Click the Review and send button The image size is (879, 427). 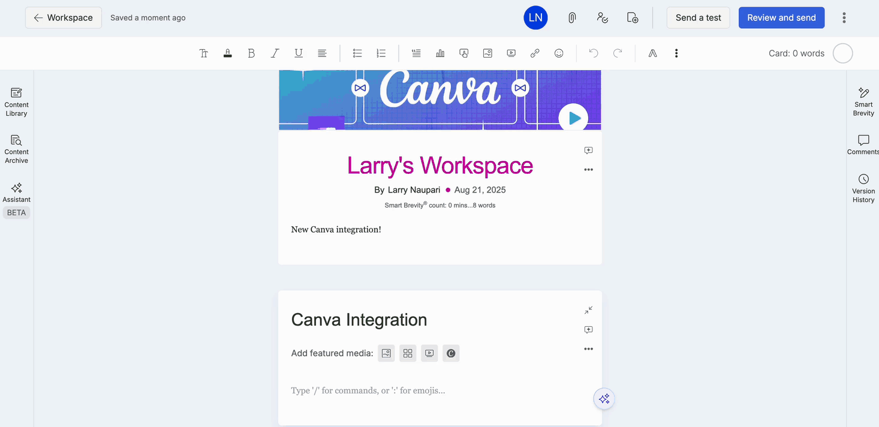781,18
